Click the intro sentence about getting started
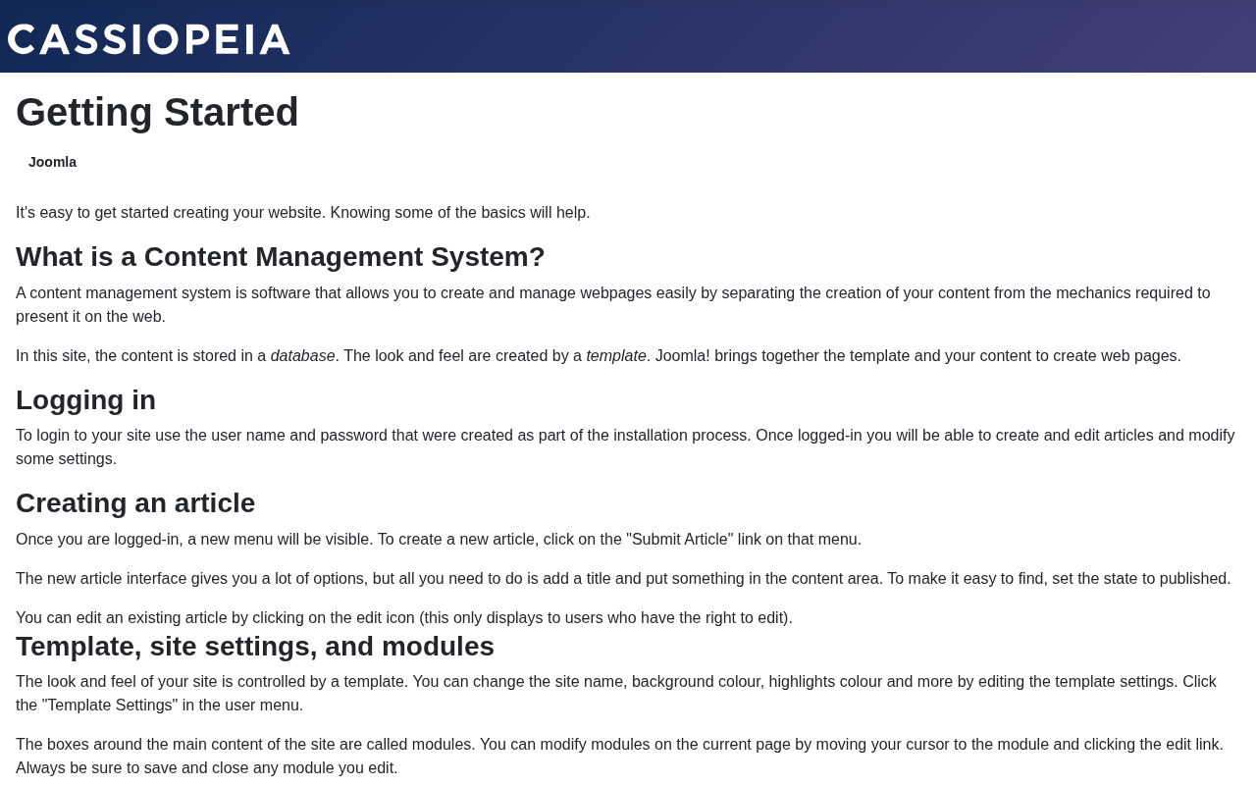Image resolution: width=1256 pixels, height=785 pixels. (x=302, y=213)
